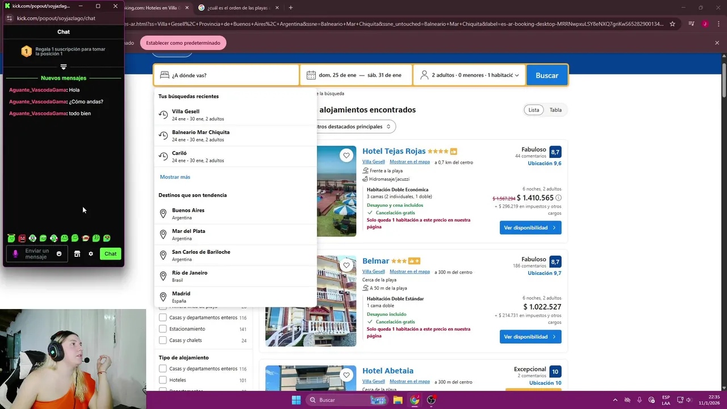Open the Kick chat shop icon

pyautogui.click(x=77, y=254)
